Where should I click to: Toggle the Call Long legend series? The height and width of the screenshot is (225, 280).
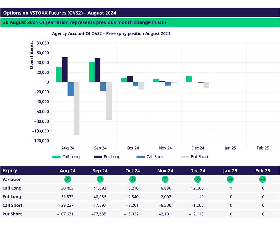click(x=66, y=157)
